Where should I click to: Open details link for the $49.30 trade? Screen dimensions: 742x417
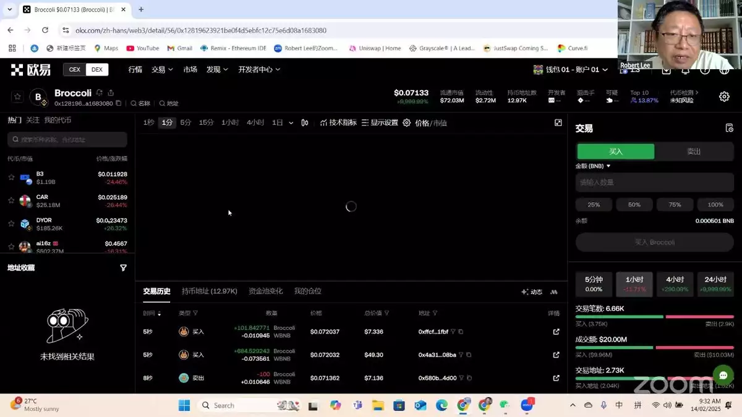[x=556, y=355]
